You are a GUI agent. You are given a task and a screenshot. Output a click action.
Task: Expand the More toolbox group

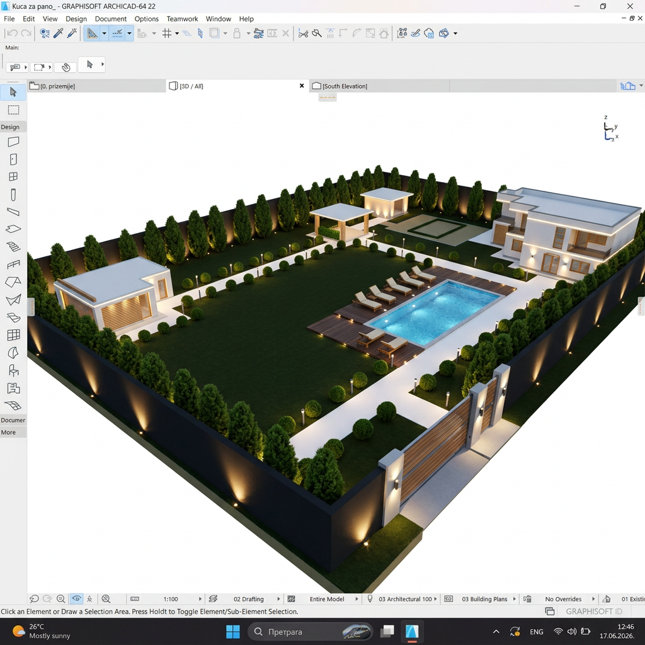point(13,432)
